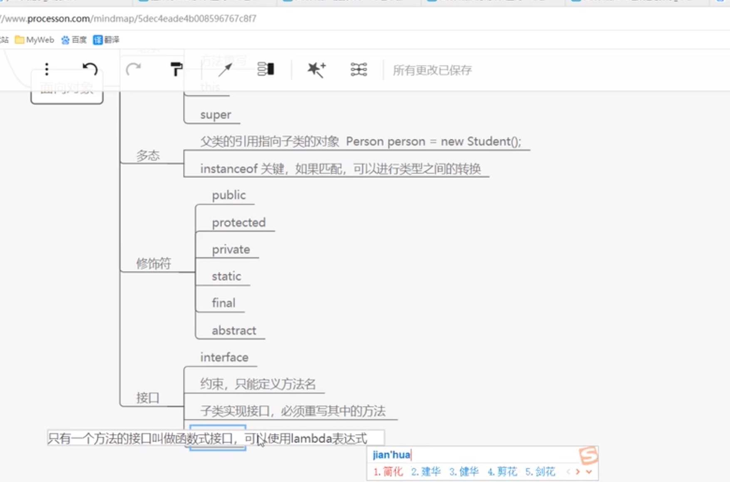Choose IME candidate 简化
Screen dimensions: 730x482
[x=388, y=472]
